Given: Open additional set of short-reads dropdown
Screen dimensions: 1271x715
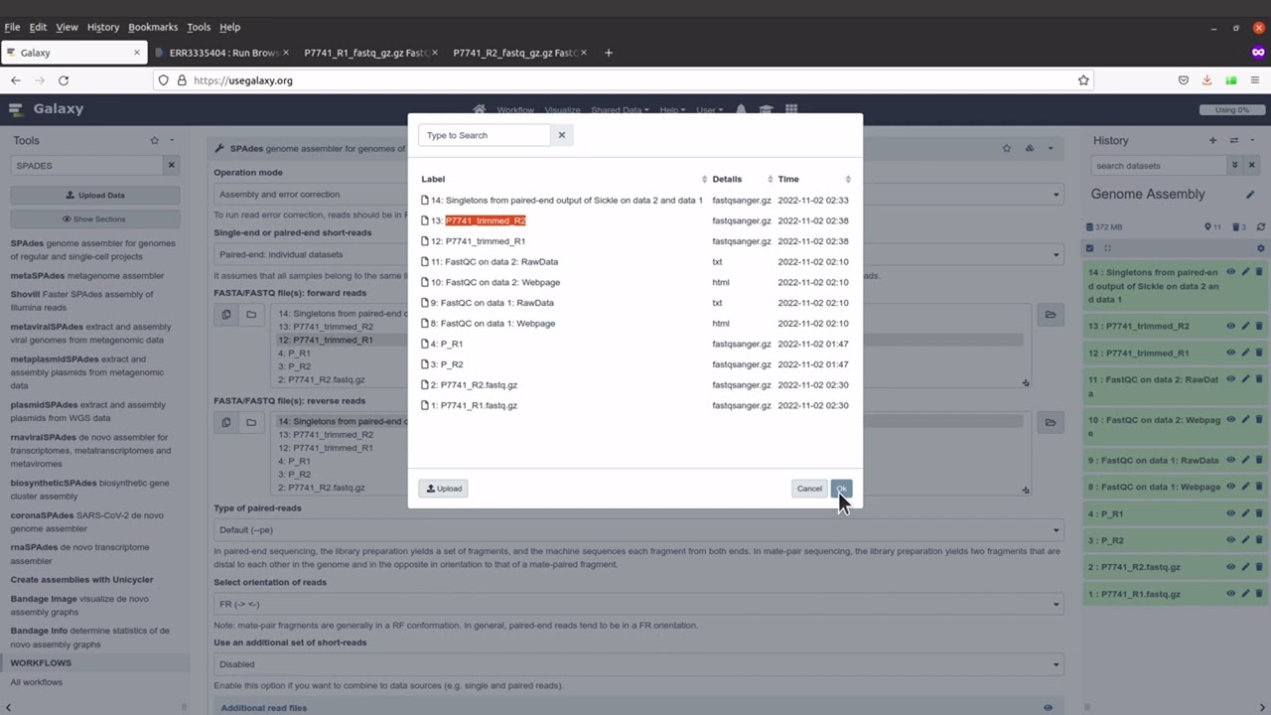Looking at the screenshot, I should 637,664.
